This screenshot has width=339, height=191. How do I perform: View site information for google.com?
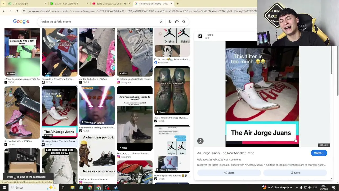pyautogui.click(x=24, y=11)
